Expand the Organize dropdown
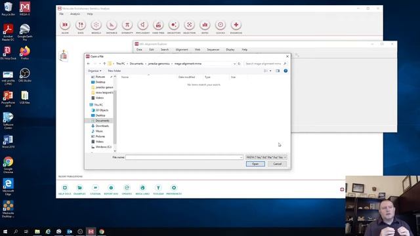The image size is (420, 236). 94,71
